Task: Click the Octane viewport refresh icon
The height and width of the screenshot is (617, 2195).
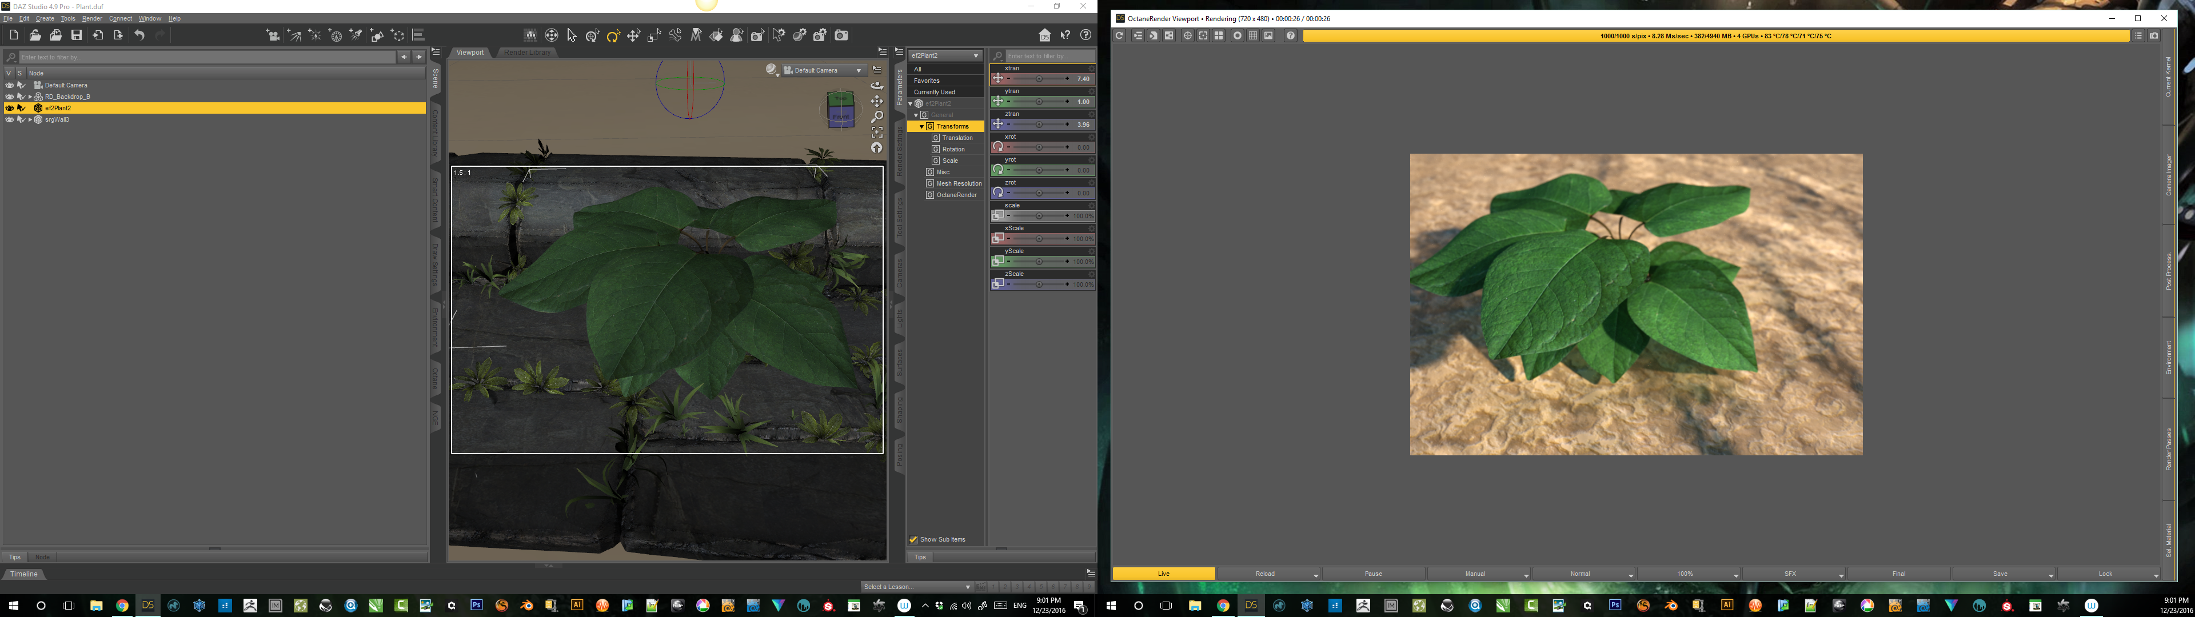Action: (1120, 36)
